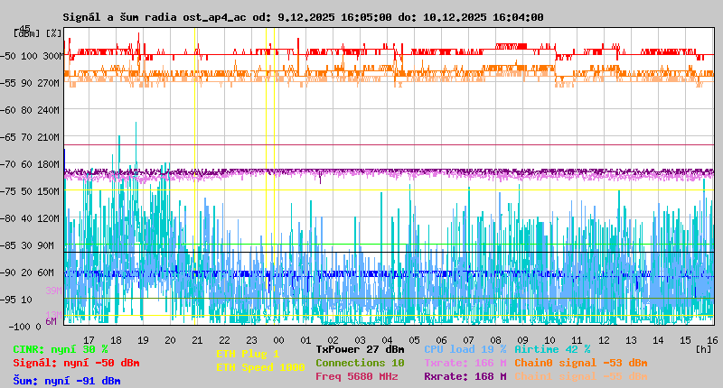Click the cyan 'Airtime 42 %' legend label

552,349
